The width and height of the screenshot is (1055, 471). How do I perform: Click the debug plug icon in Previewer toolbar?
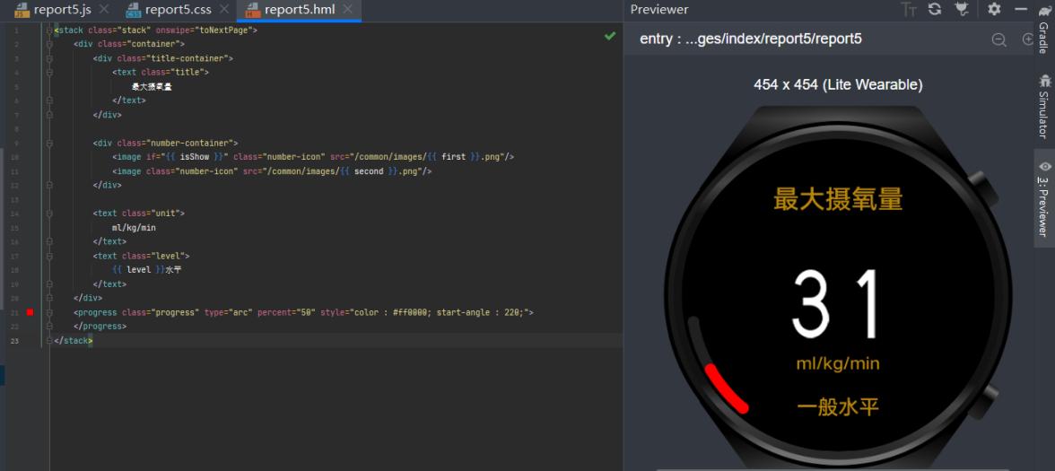[x=963, y=9]
